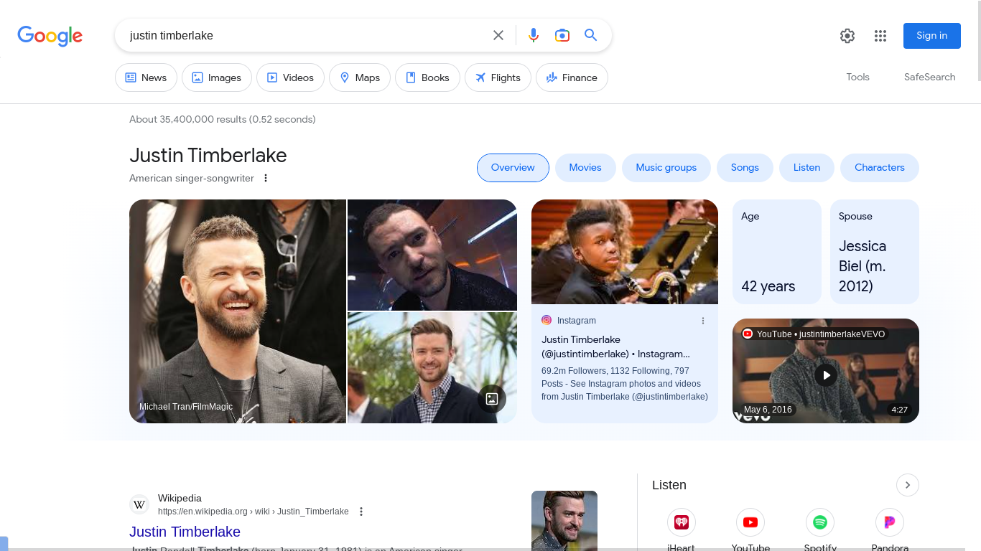The image size is (981, 551).
Task: Open more options beside American singer-songwriter
Action: (x=266, y=178)
